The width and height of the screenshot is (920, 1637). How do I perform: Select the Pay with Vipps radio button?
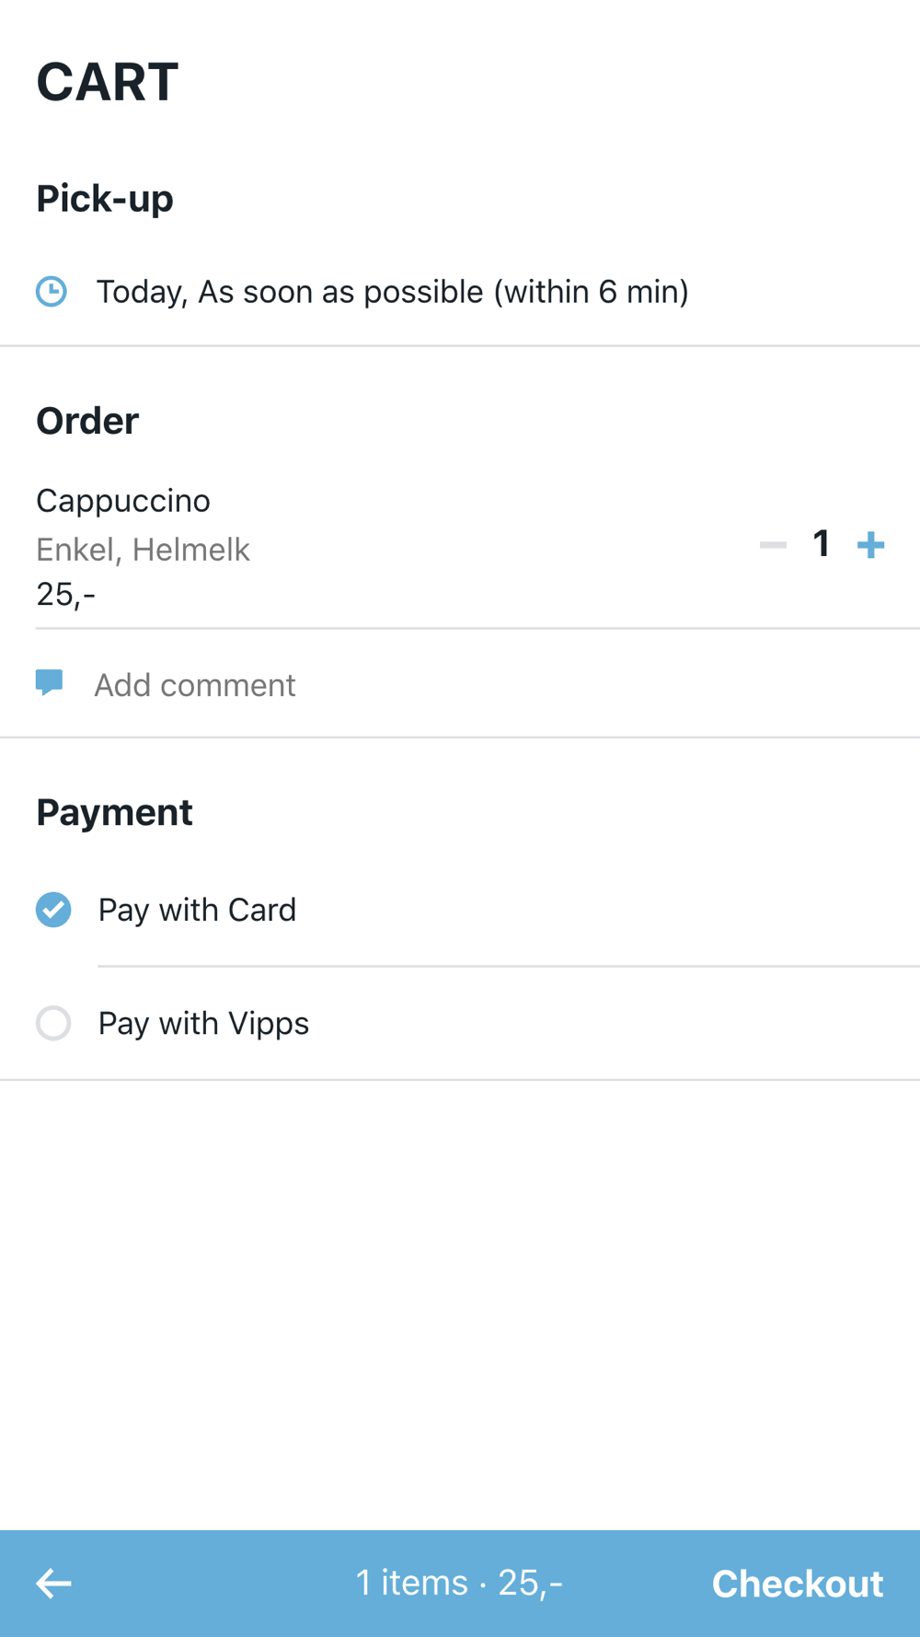coord(53,1023)
